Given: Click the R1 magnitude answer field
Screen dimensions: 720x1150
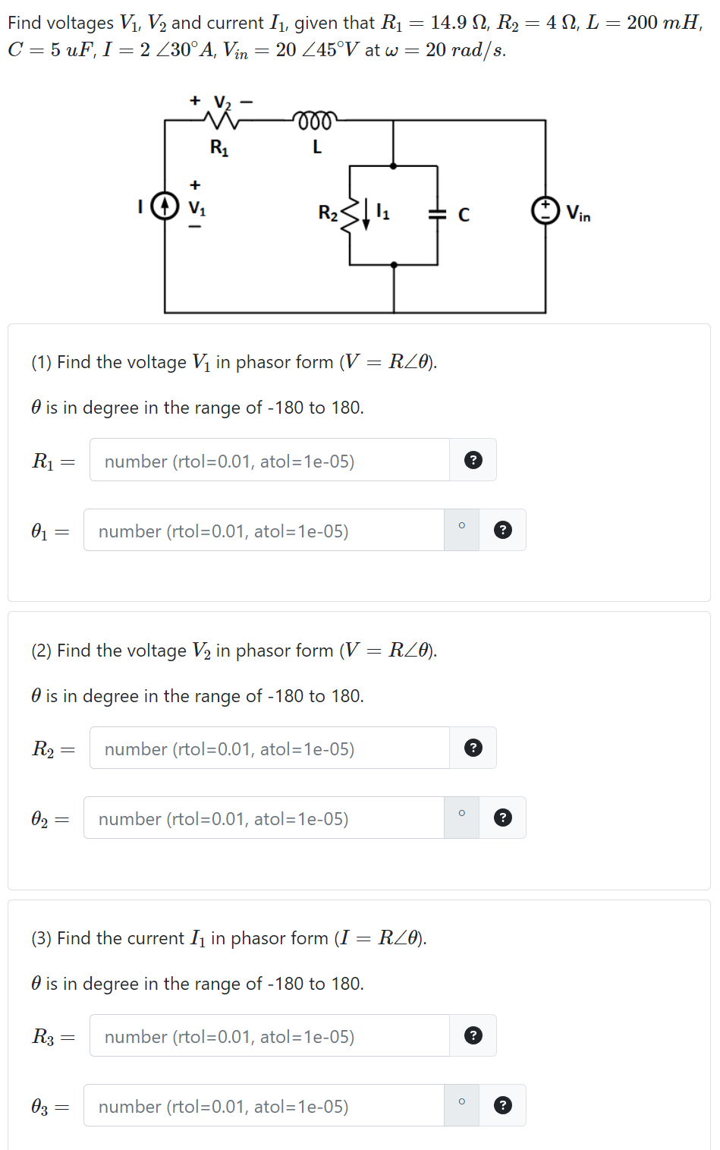Looking at the screenshot, I should tap(269, 460).
